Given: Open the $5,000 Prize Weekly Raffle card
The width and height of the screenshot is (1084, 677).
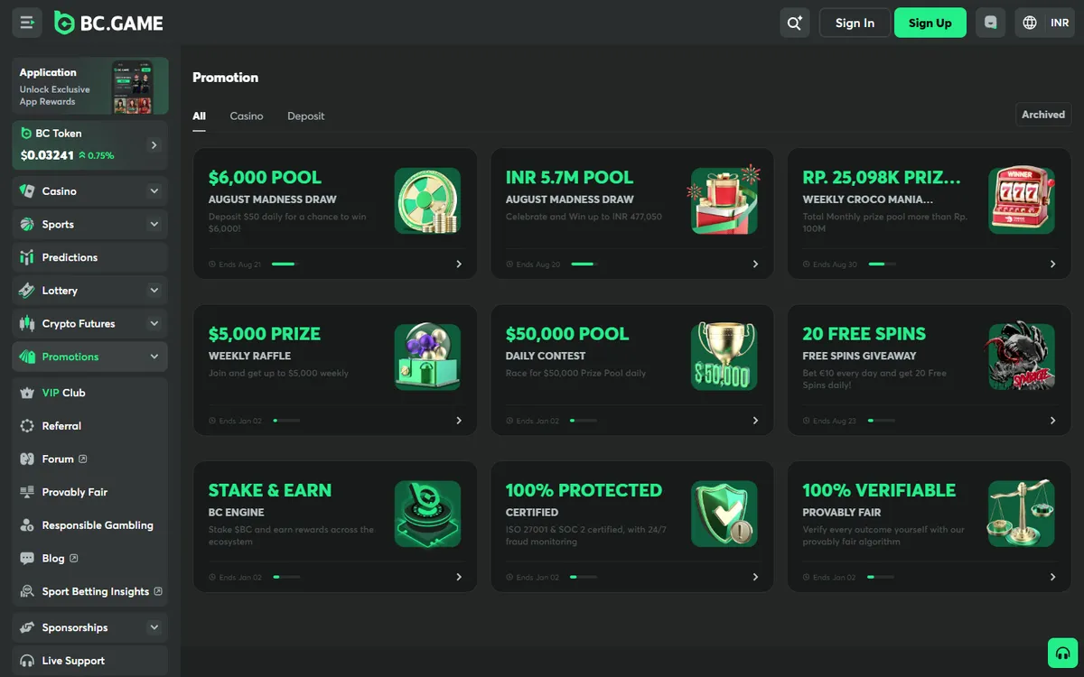Looking at the screenshot, I should (x=335, y=371).
